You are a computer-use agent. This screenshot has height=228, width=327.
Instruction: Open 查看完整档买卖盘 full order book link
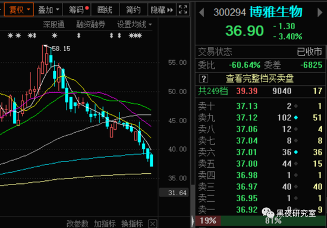[x=260, y=79]
